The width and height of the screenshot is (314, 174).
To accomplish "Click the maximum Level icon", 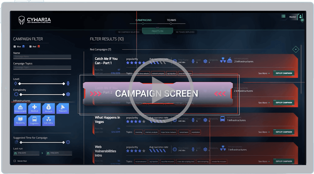I will pyautogui.click(x=68, y=83).
